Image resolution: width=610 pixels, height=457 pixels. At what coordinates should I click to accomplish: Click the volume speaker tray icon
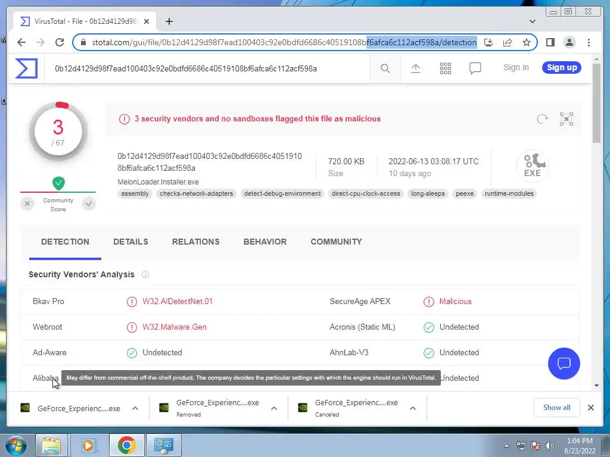[x=550, y=446]
